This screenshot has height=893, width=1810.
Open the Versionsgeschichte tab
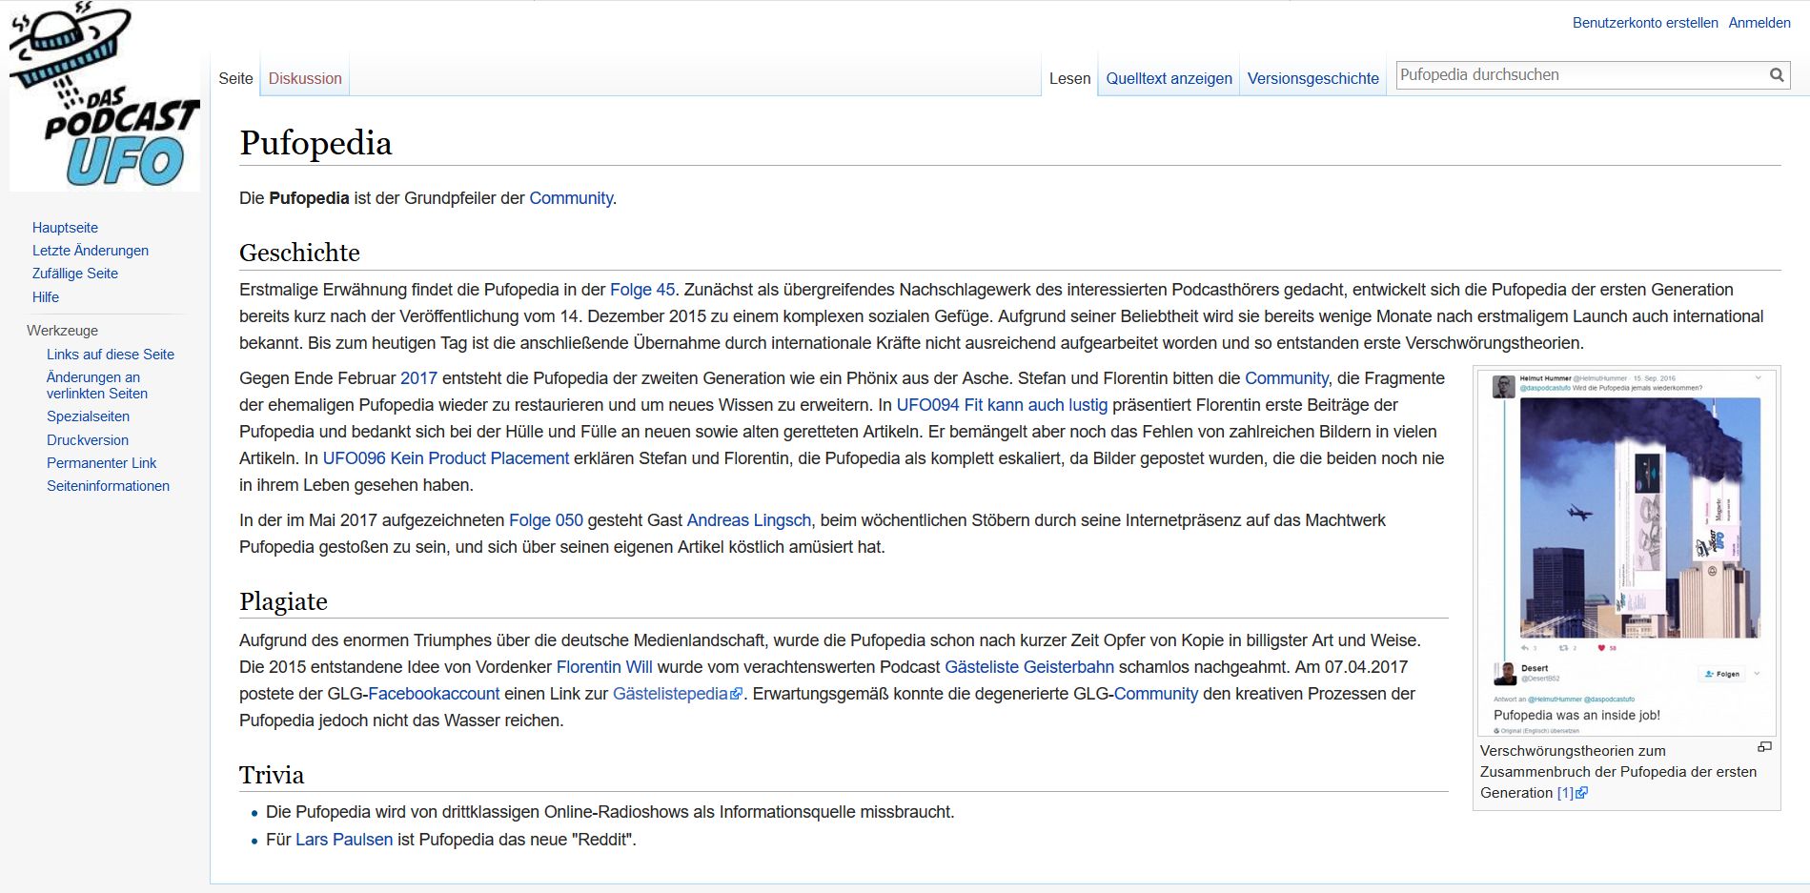[x=1312, y=78]
